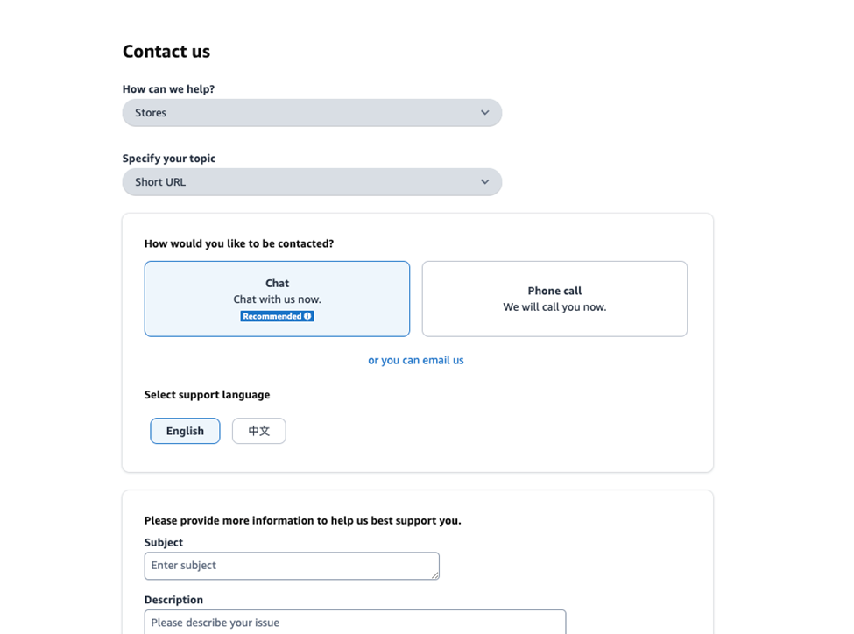The width and height of the screenshot is (854, 634).
Task: Focus the 'Enter subject' text field
Action: pos(289,566)
